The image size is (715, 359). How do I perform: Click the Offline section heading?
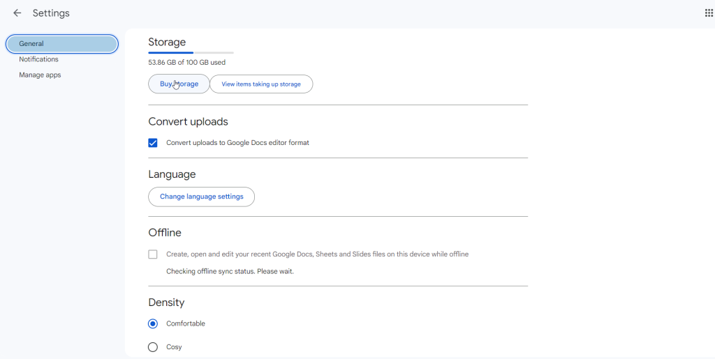point(165,233)
